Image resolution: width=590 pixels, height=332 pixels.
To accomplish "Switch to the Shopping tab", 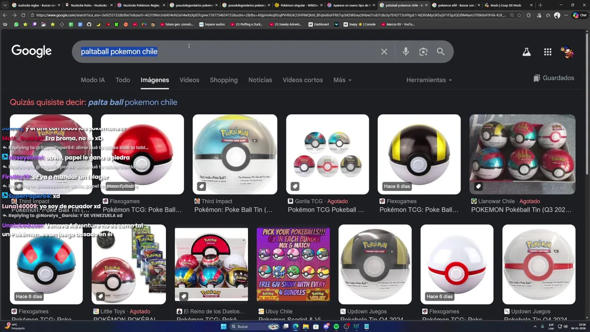I will tap(224, 80).
